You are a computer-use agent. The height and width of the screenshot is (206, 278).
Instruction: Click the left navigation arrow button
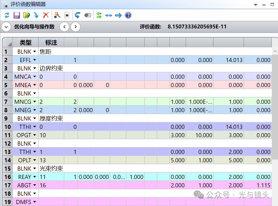pos(64,27)
